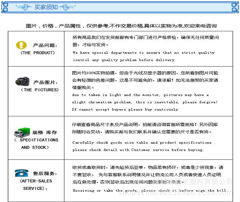Click the camera icon beside 产品图片

22,81
